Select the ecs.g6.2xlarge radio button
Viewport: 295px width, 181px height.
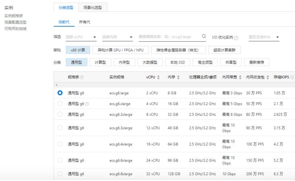tap(60, 114)
